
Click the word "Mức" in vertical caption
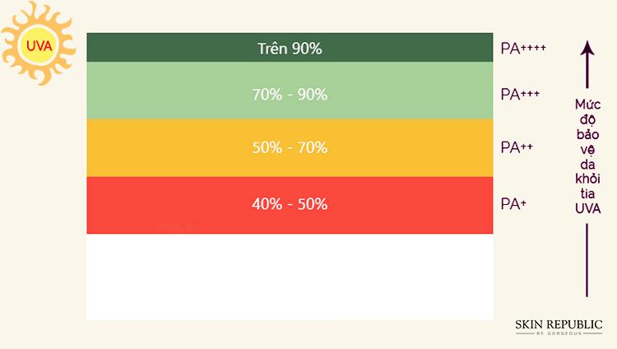click(x=587, y=105)
